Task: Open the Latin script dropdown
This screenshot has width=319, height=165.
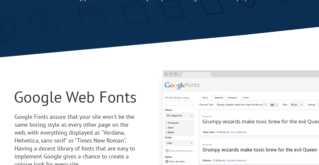Action: (179, 143)
